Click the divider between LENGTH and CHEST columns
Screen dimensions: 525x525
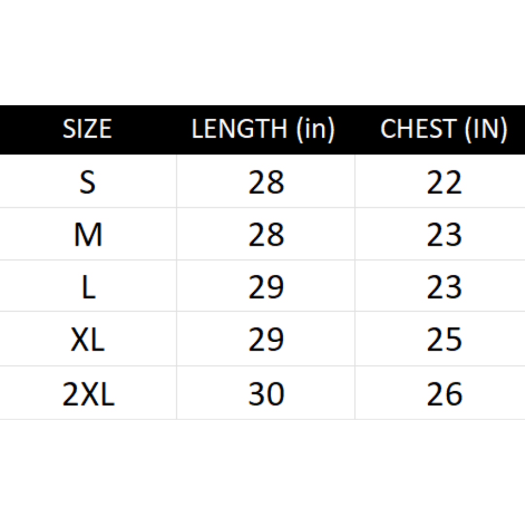pyautogui.click(x=355, y=287)
